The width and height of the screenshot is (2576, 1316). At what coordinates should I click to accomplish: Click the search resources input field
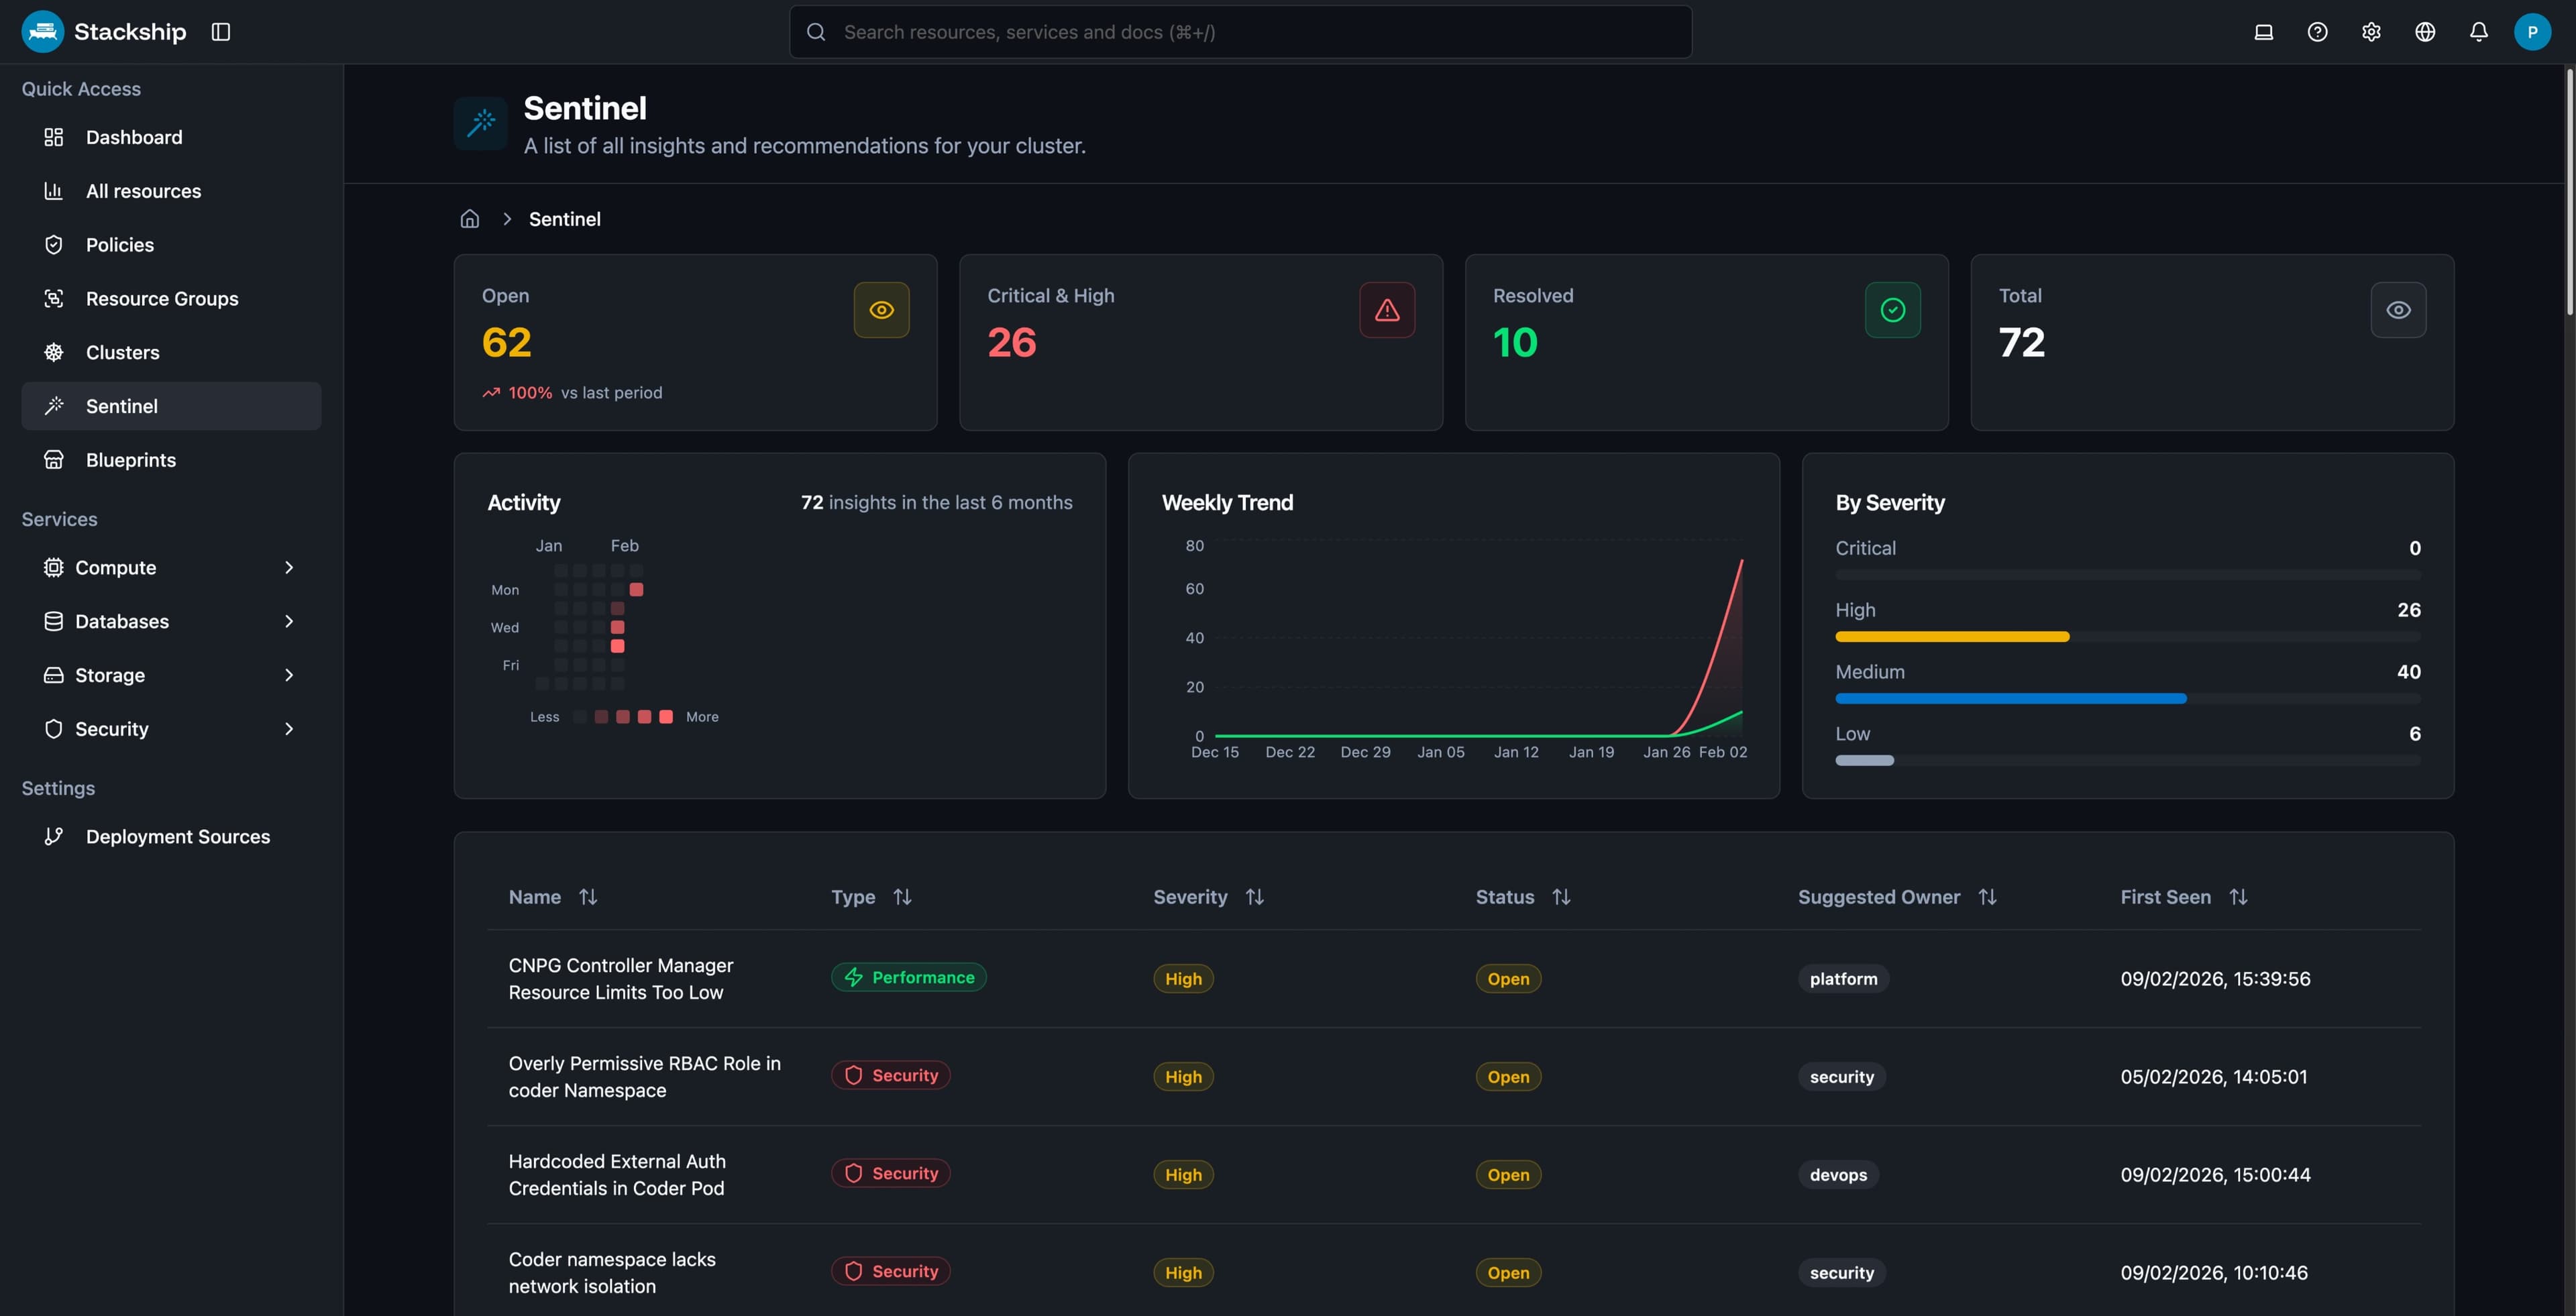coord(1240,31)
